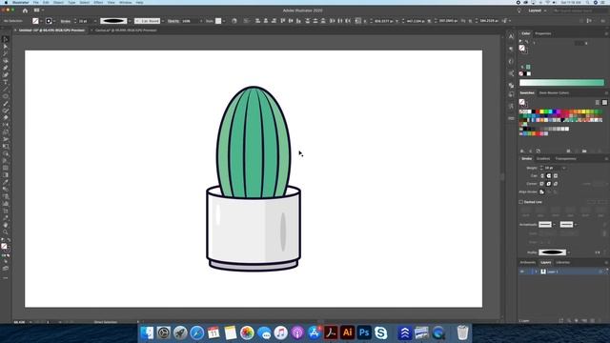The width and height of the screenshot is (610, 343).
Task: Select the Butt Cap button in Stroke panel
Action: [542, 175]
